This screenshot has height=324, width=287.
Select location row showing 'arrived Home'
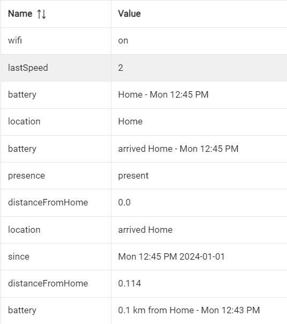coord(144,230)
